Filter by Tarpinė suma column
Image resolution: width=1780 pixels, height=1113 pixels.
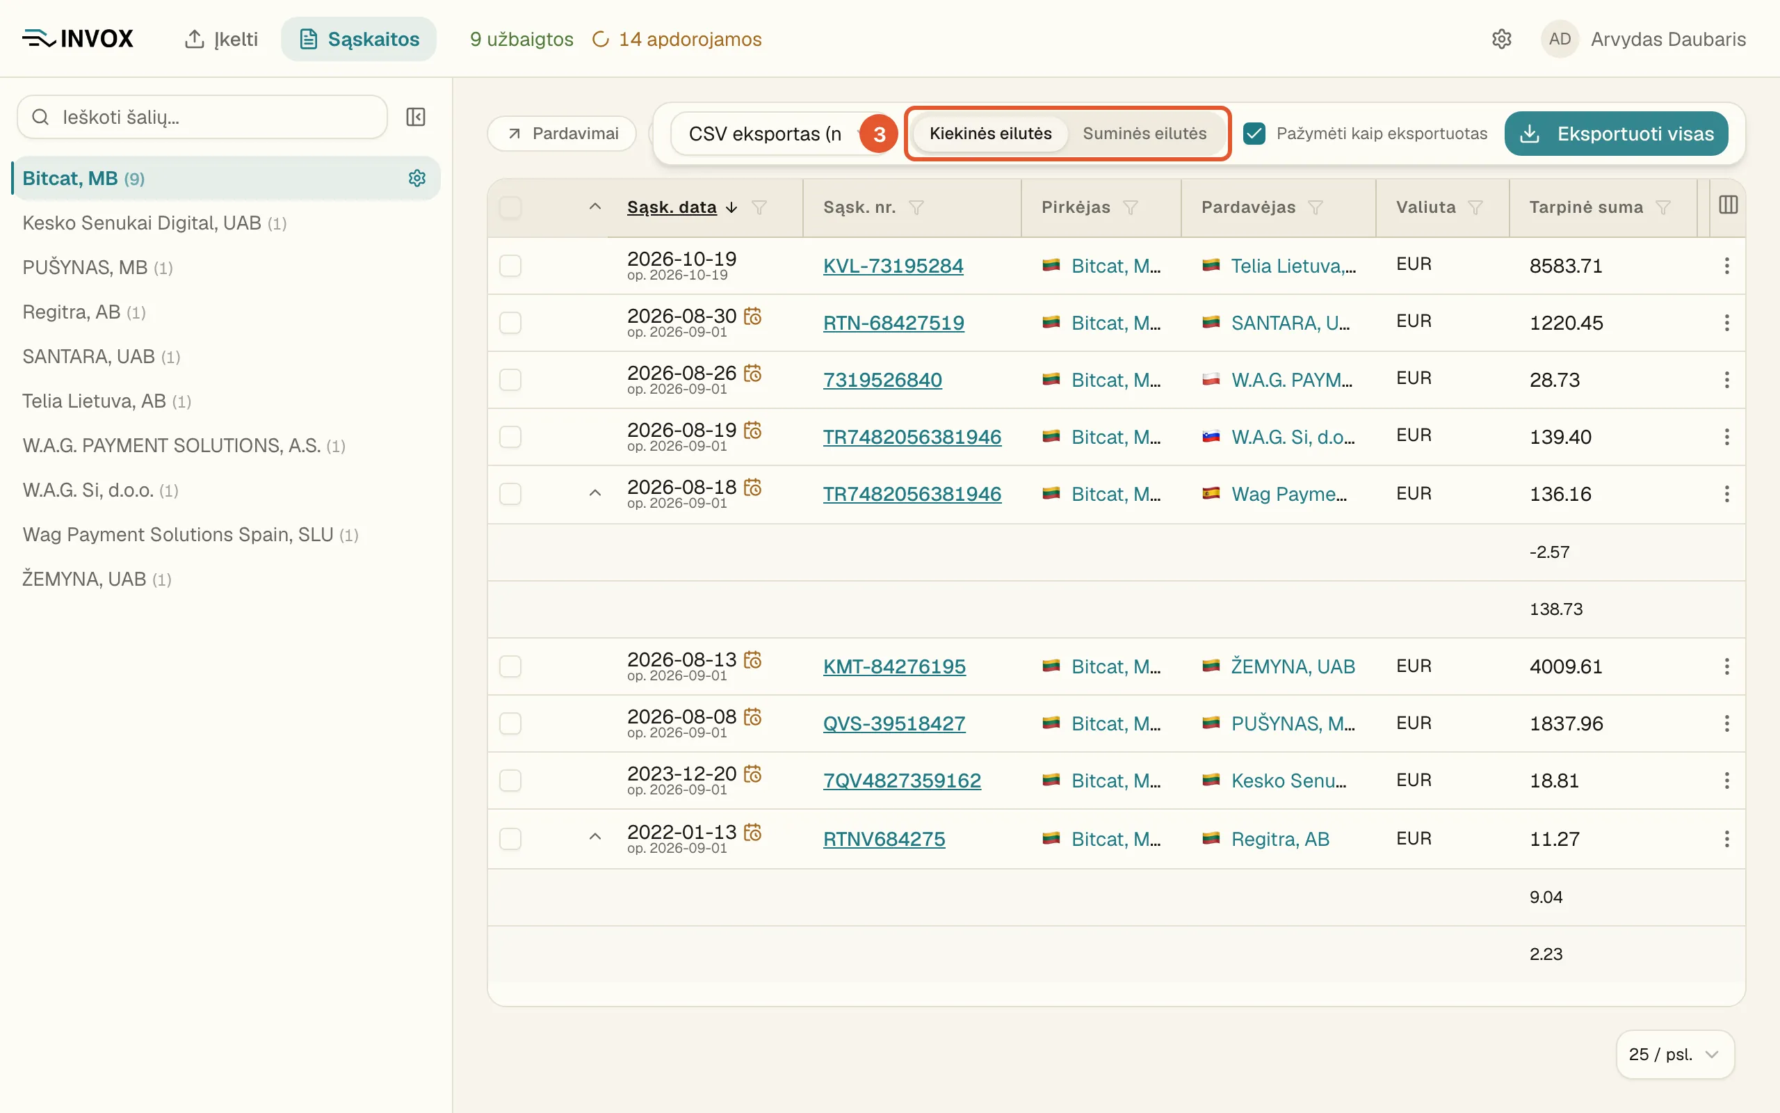(x=1663, y=207)
